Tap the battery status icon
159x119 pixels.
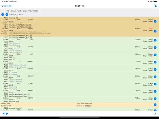pos(156,1)
